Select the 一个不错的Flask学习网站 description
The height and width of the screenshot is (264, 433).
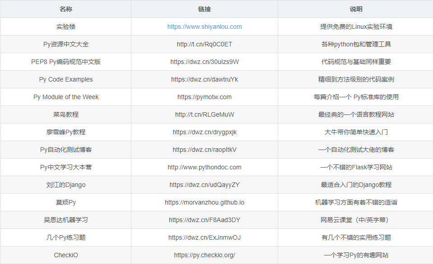click(x=356, y=167)
